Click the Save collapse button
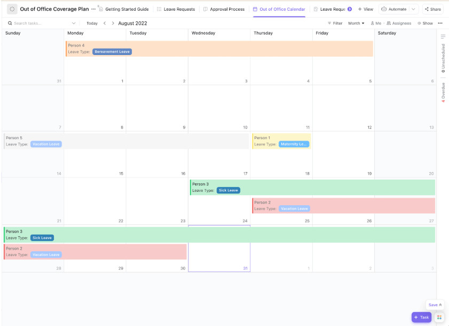This screenshot has height=326, width=449. pos(435,305)
